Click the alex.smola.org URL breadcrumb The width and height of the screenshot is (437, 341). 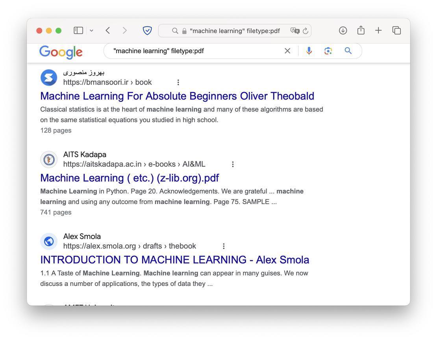click(x=130, y=246)
